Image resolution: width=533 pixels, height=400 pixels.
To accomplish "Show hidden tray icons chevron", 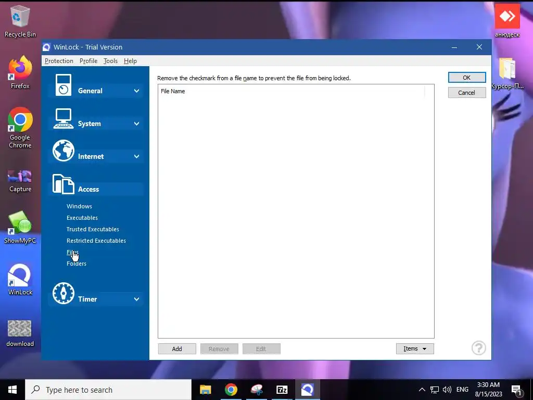I will (x=422, y=390).
